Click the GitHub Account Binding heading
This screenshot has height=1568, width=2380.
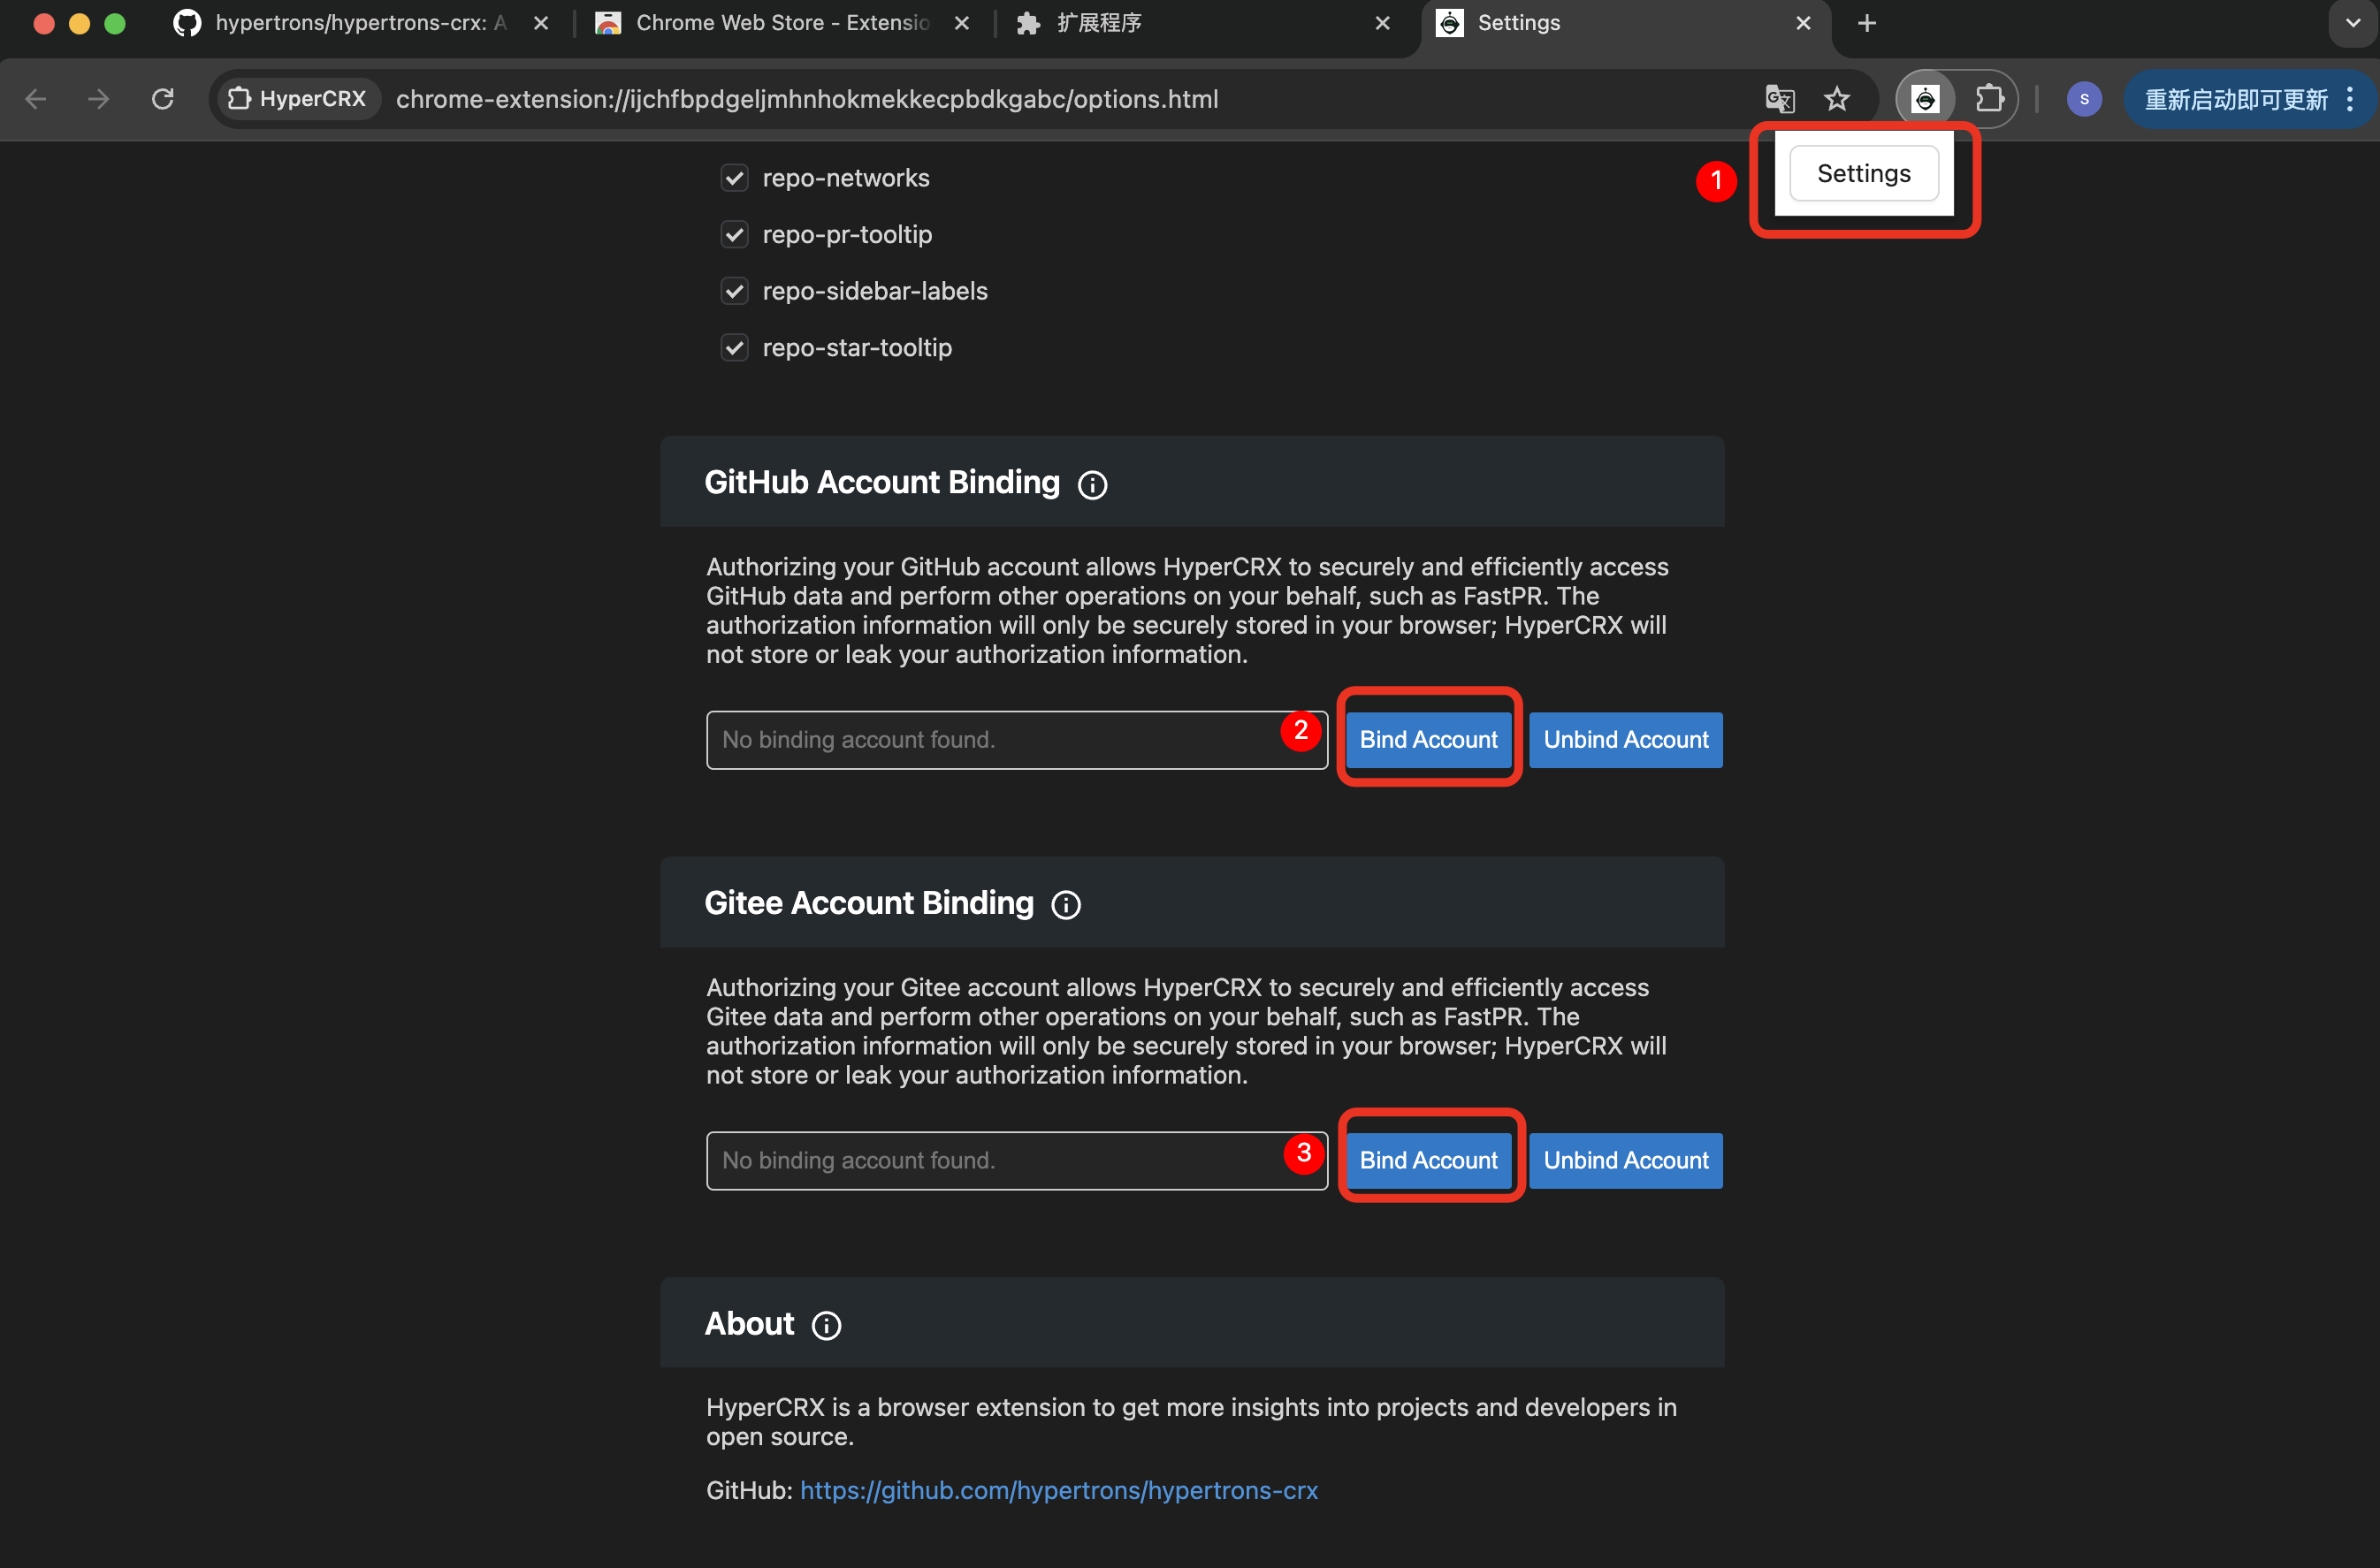point(882,483)
